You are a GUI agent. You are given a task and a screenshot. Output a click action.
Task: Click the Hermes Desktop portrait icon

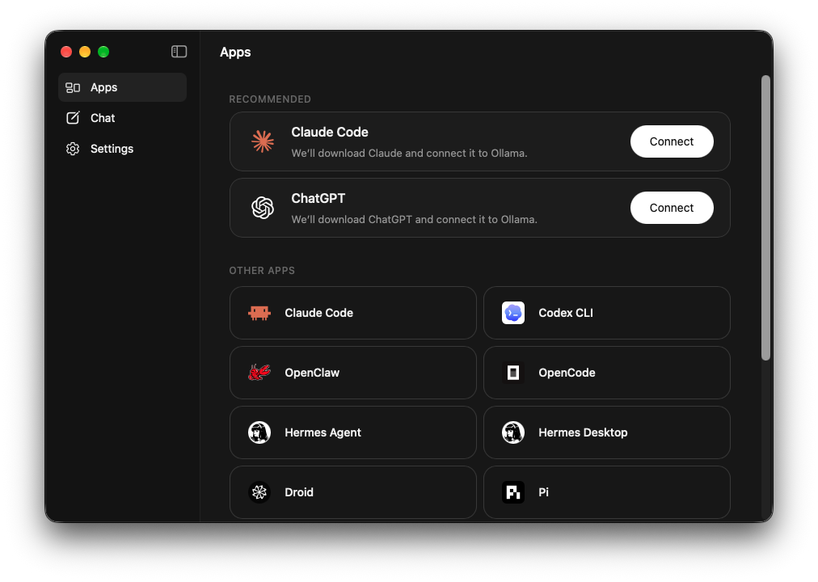pyautogui.click(x=513, y=432)
